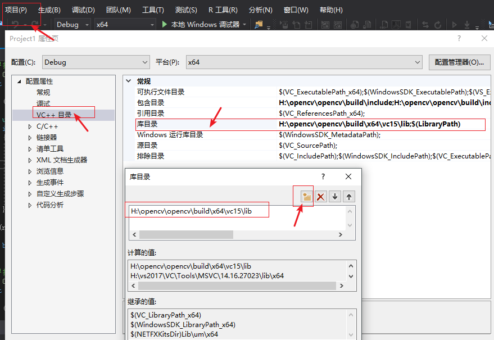
Task: Click the scroll down arrow of 计算的值 box
Action: pyautogui.click(x=351, y=276)
